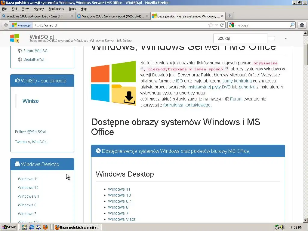Image resolution: width=308 pixels, height=231 pixels.
Task: Open Windows 10 in the main list
Action: (119, 195)
